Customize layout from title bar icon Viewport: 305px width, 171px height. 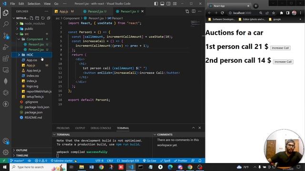175,3
